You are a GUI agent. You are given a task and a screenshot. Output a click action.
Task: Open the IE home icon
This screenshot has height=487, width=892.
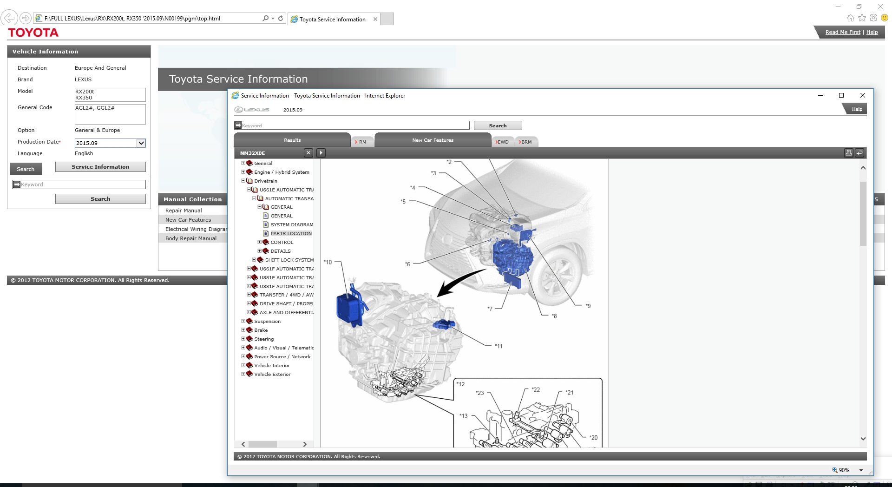tap(850, 18)
